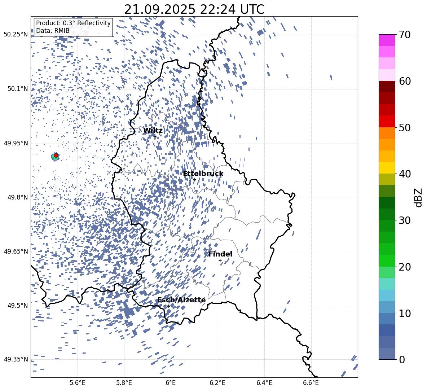Click the 49.5°N latitude label
This screenshot has height=390, width=427.
(18, 306)
